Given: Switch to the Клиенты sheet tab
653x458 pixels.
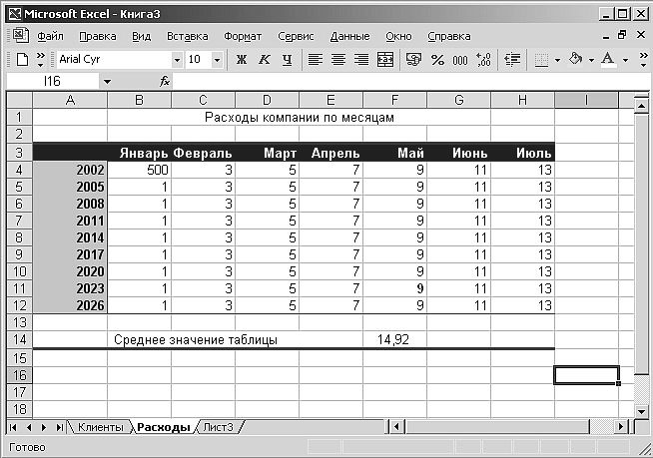Looking at the screenshot, I should coord(100,427).
